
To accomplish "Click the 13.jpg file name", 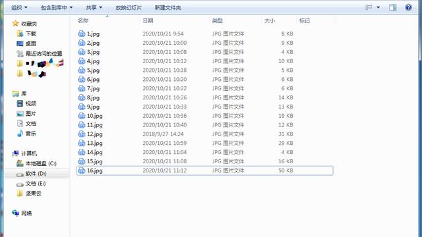I will [x=95, y=144].
